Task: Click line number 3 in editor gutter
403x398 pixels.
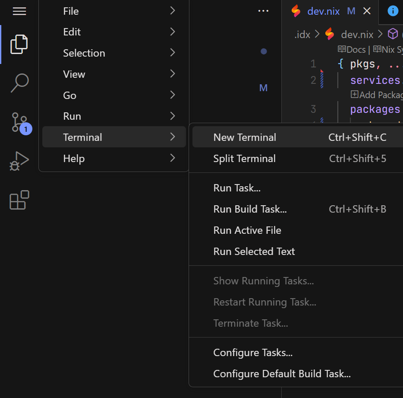Action: [313, 109]
